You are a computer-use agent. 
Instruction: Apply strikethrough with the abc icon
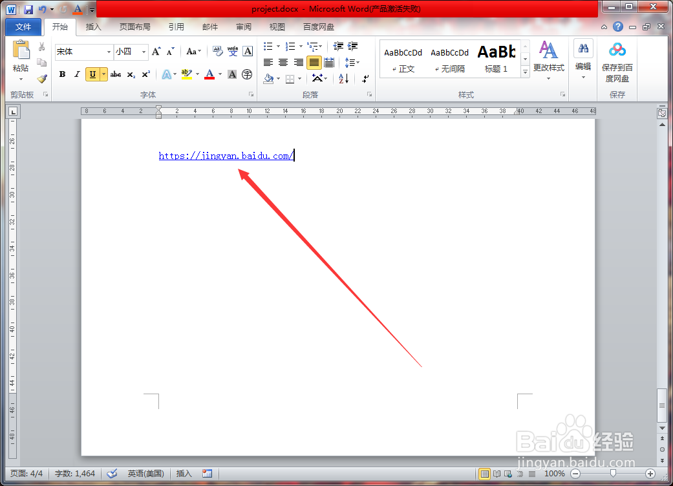116,74
